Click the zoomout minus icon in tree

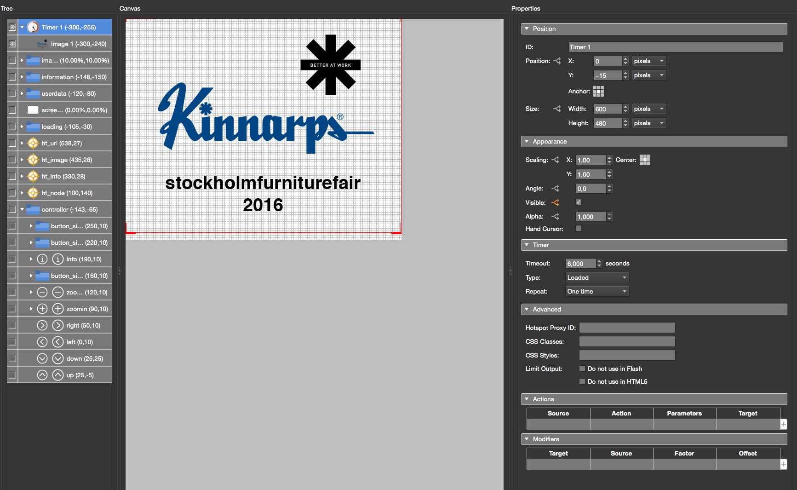point(42,292)
